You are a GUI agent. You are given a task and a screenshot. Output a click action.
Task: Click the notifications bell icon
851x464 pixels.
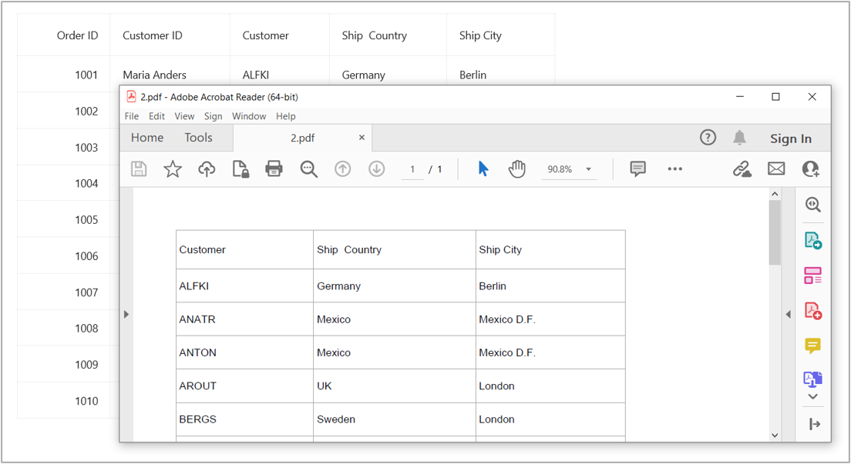(739, 138)
